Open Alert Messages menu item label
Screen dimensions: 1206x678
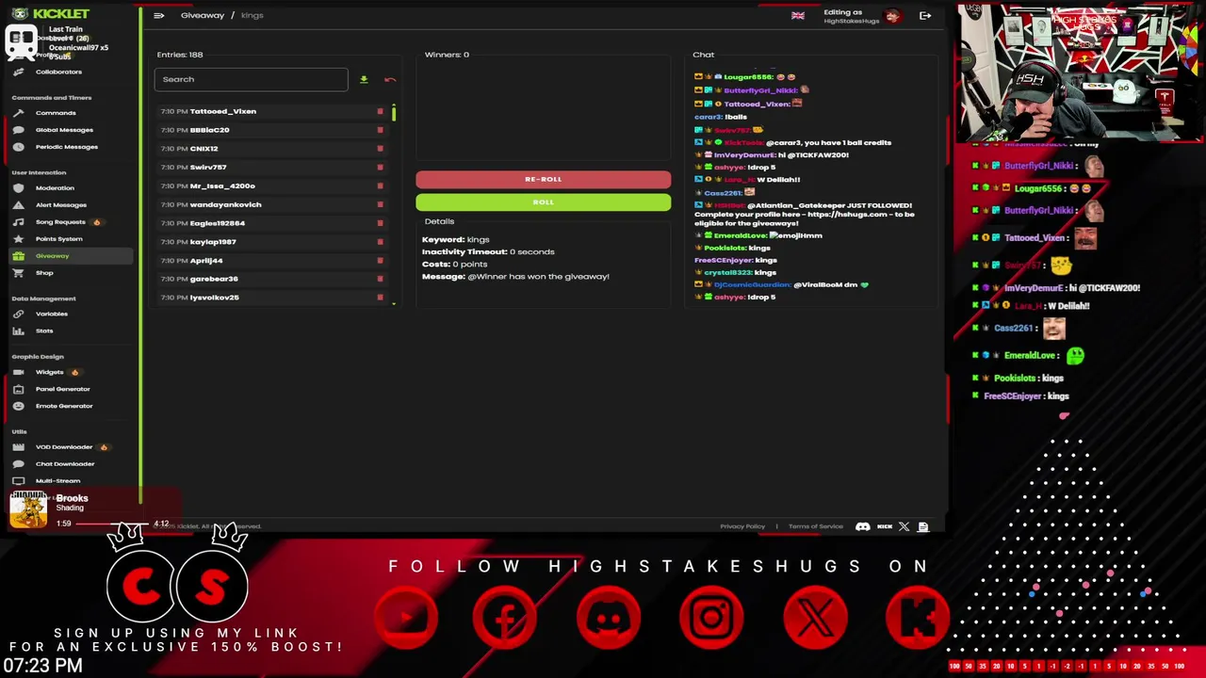coord(61,205)
